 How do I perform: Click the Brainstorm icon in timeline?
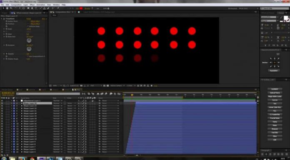111,94
